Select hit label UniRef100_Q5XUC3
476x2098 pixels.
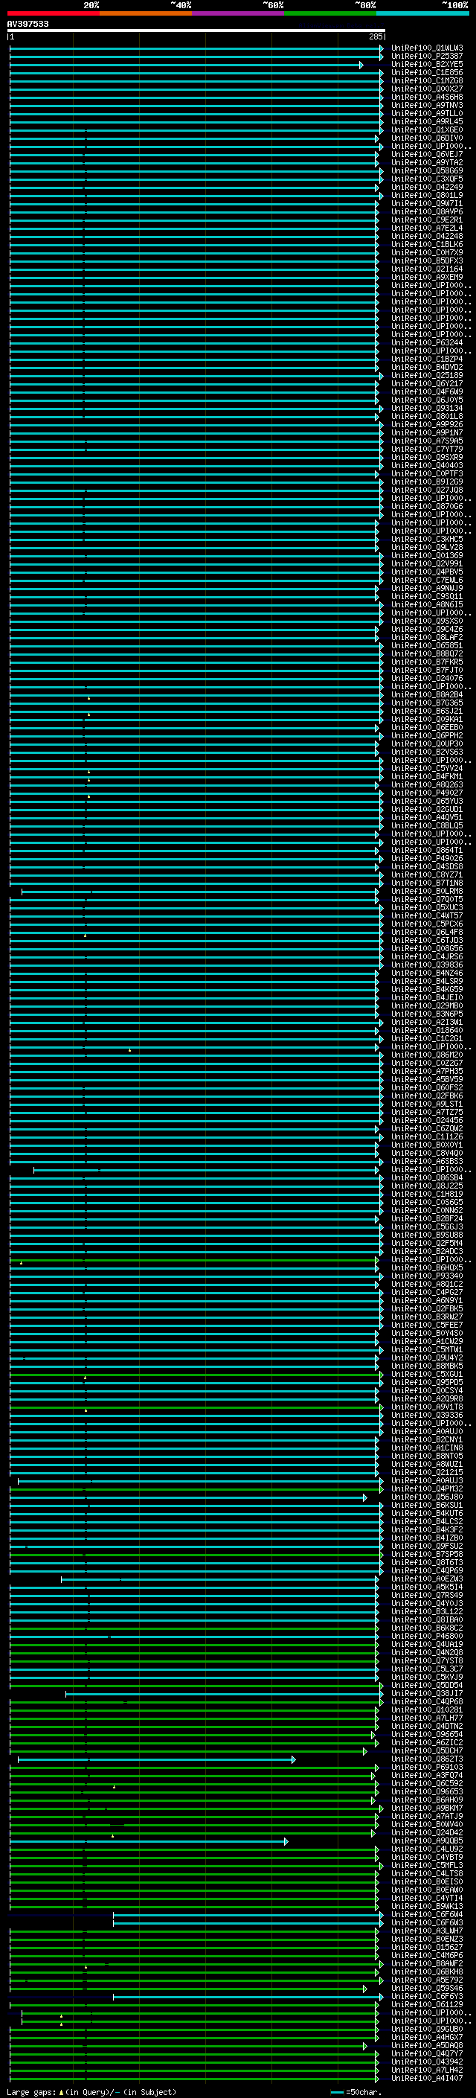[426, 907]
